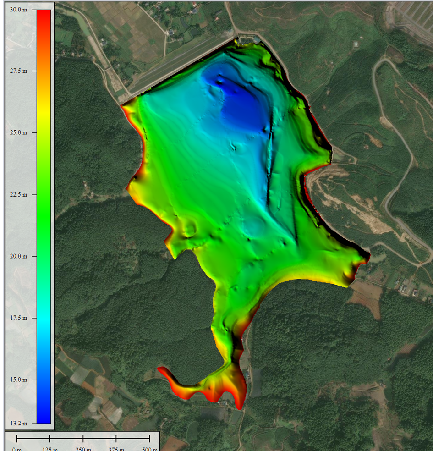
Task: Select the 13.2 m minimum elevation label
Action: pyautogui.click(x=19, y=423)
